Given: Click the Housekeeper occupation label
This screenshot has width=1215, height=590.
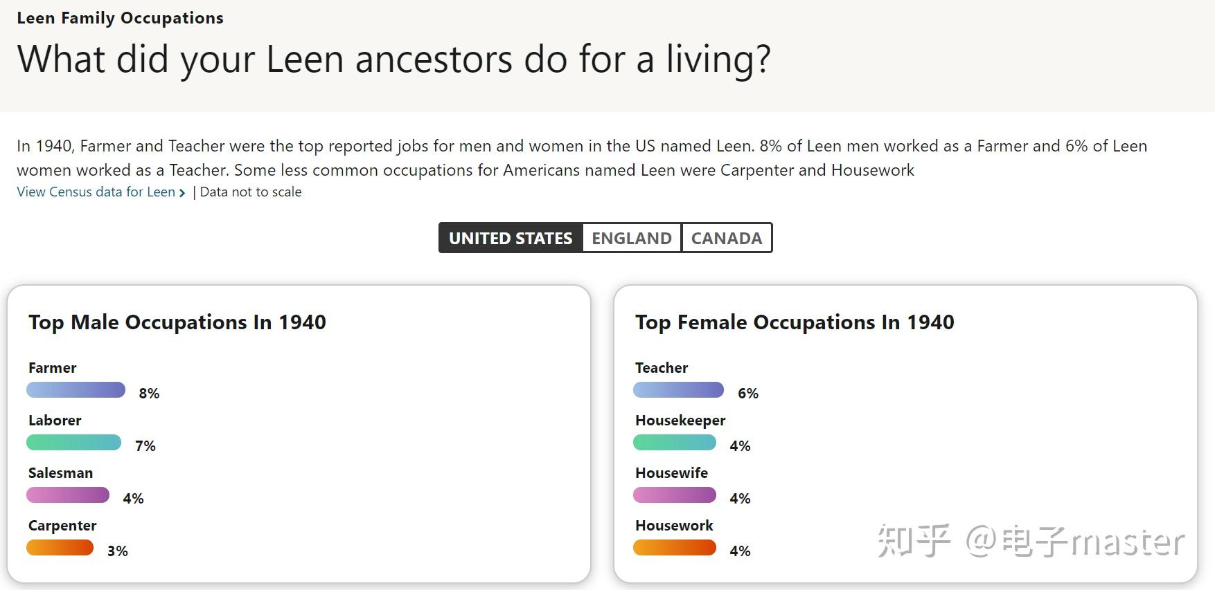Looking at the screenshot, I should coord(680,421).
